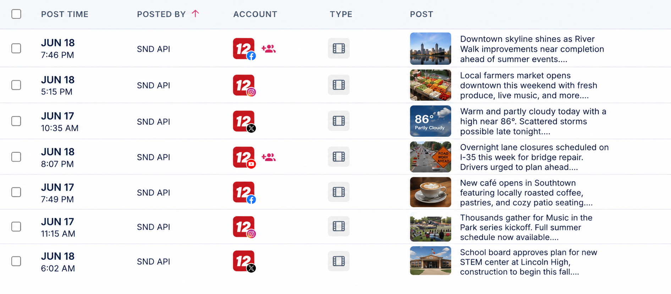671x294 pixels.
Task: Click the YouTube account icon for 8:07 PM post
Action: point(244,157)
